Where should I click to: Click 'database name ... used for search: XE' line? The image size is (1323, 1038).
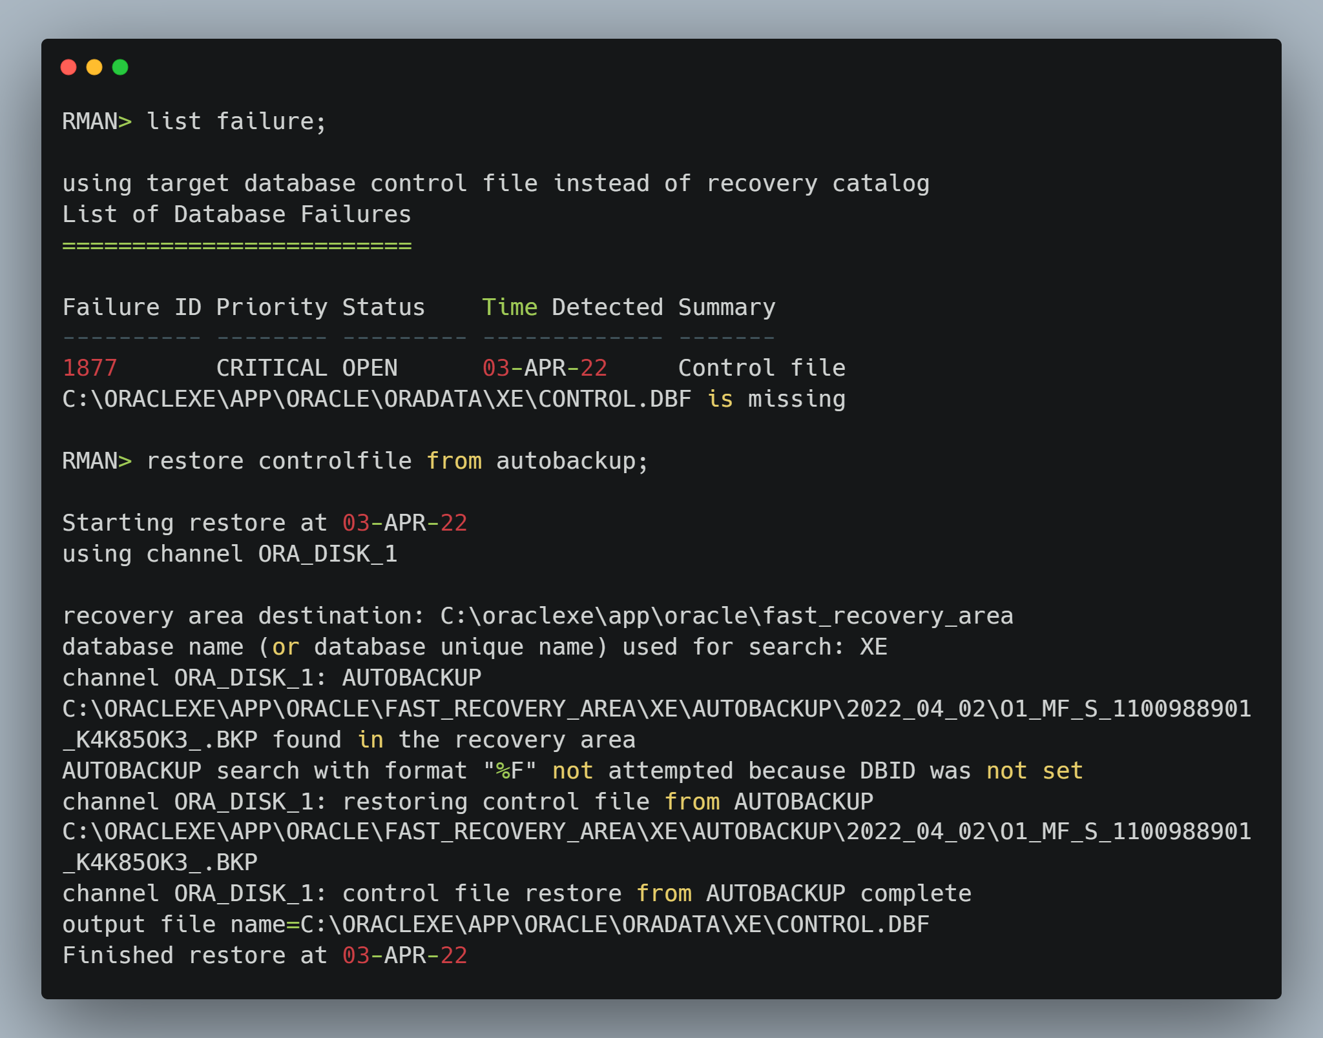pos(475,647)
